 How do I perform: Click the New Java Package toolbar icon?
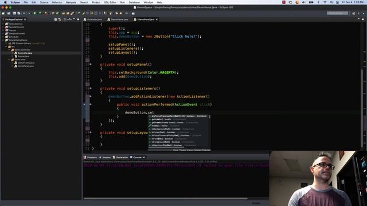pyautogui.click(x=53, y=13)
